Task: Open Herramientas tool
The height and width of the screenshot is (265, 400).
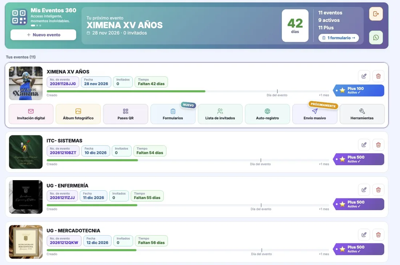Action: pyautogui.click(x=362, y=114)
